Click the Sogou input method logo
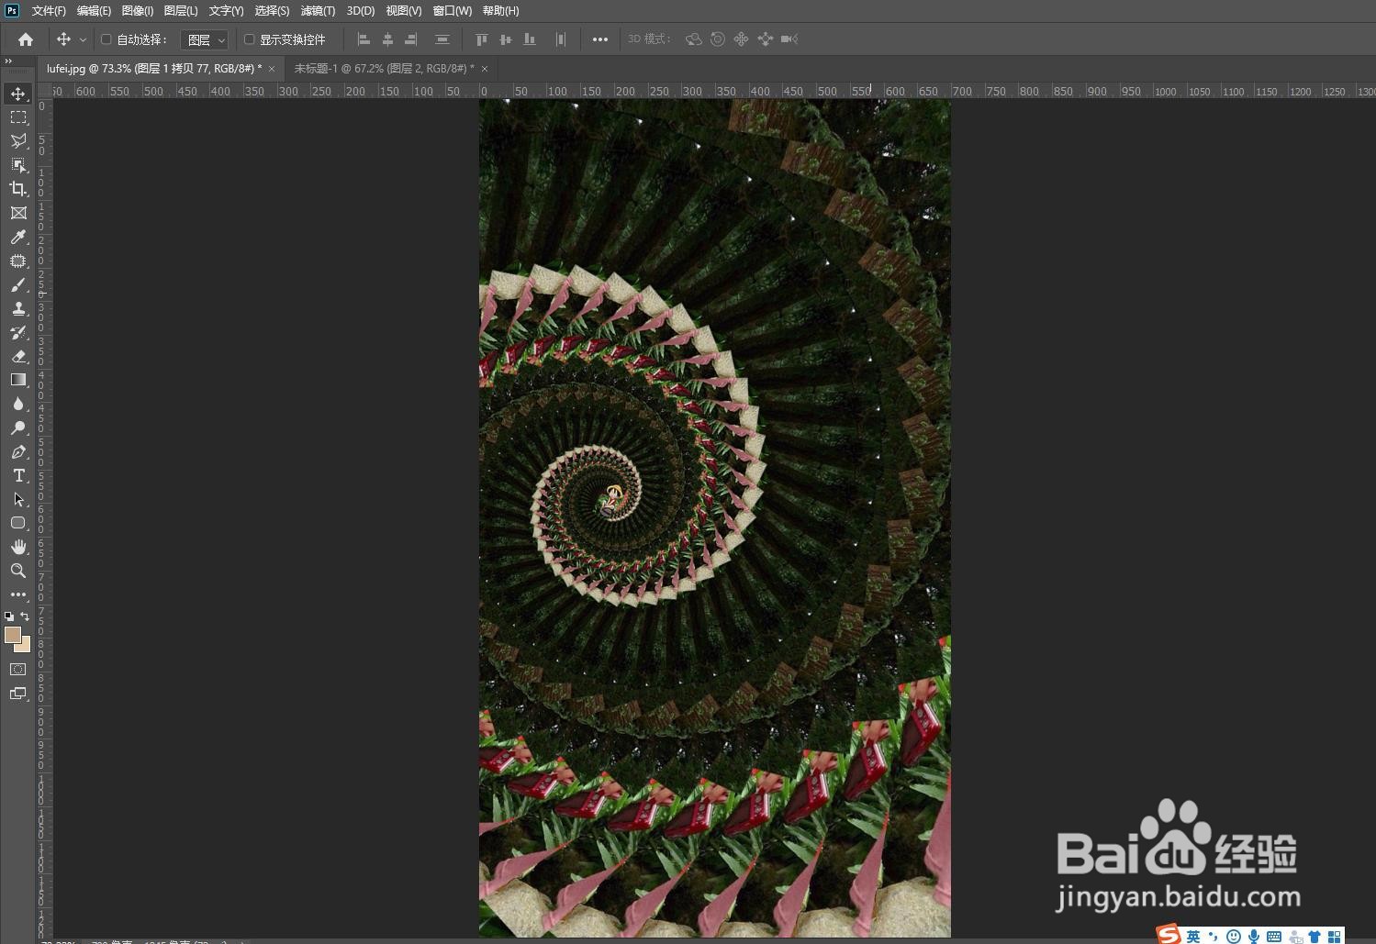 click(x=1169, y=935)
